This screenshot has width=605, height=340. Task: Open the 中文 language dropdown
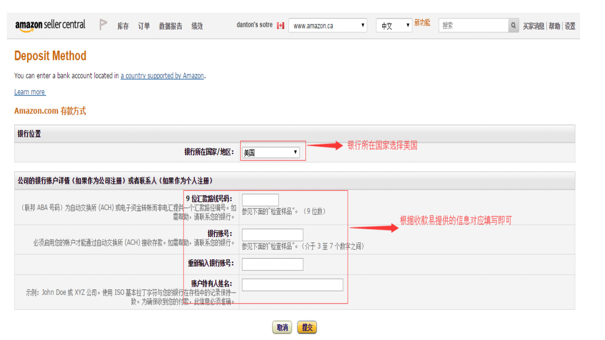393,25
